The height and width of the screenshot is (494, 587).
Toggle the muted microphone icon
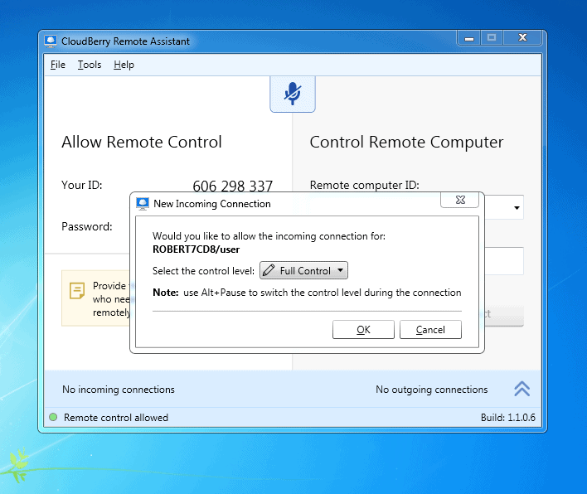293,94
